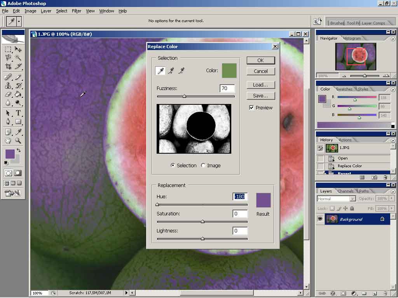This screenshot has width=398, height=298.
Task: Open the Eyedropper tool preset picker
Action: pos(19,22)
